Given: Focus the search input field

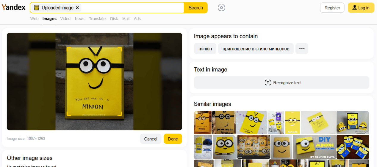Looking at the screenshot, I should (132, 8).
